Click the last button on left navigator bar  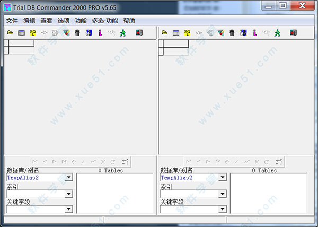125,161
